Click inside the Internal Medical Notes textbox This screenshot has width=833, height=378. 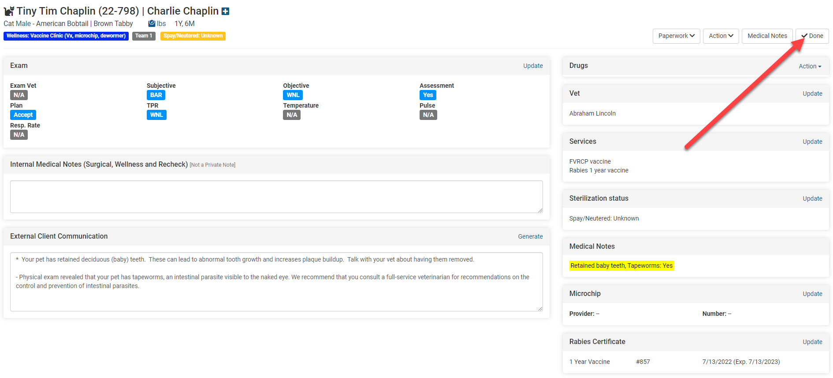coord(276,197)
